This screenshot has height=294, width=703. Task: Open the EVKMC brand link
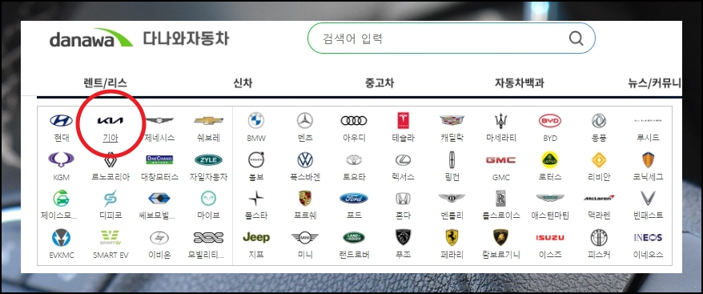pyautogui.click(x=62, y=256)
